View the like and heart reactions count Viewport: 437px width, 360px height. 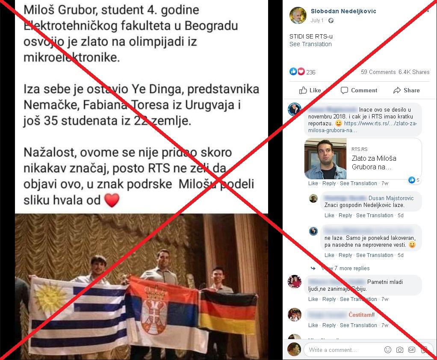click(x=302, y=72)
